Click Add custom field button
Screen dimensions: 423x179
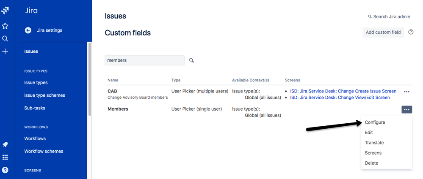click(383, 33)
